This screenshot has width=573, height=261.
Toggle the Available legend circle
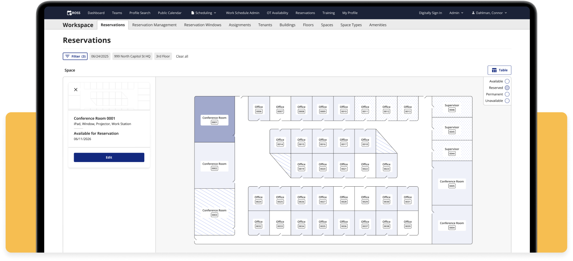click(x=507, y=81)
